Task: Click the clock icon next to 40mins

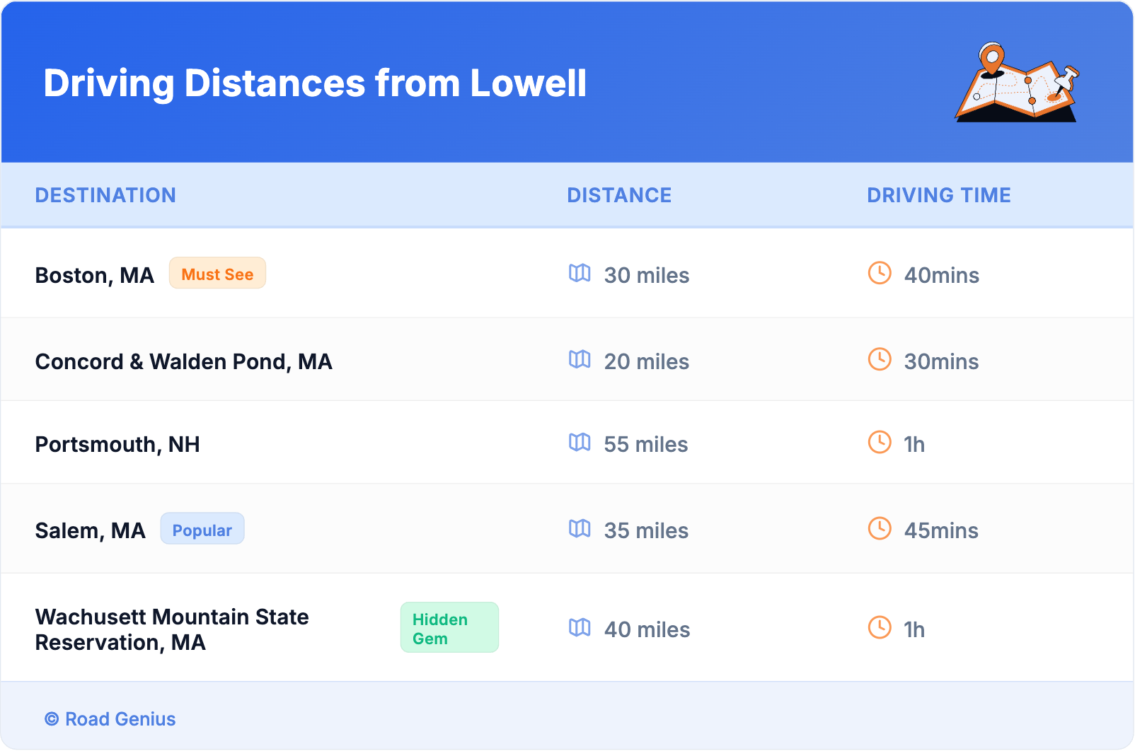Action: 880,274
